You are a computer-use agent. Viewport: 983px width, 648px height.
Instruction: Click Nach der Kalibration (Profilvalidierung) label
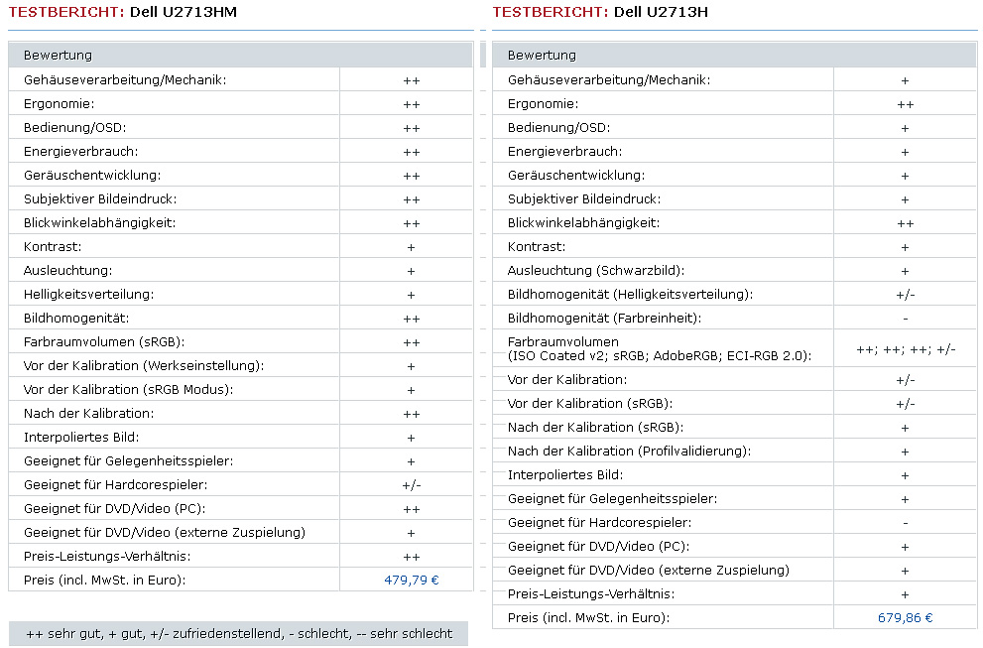[x=629, y=452]
